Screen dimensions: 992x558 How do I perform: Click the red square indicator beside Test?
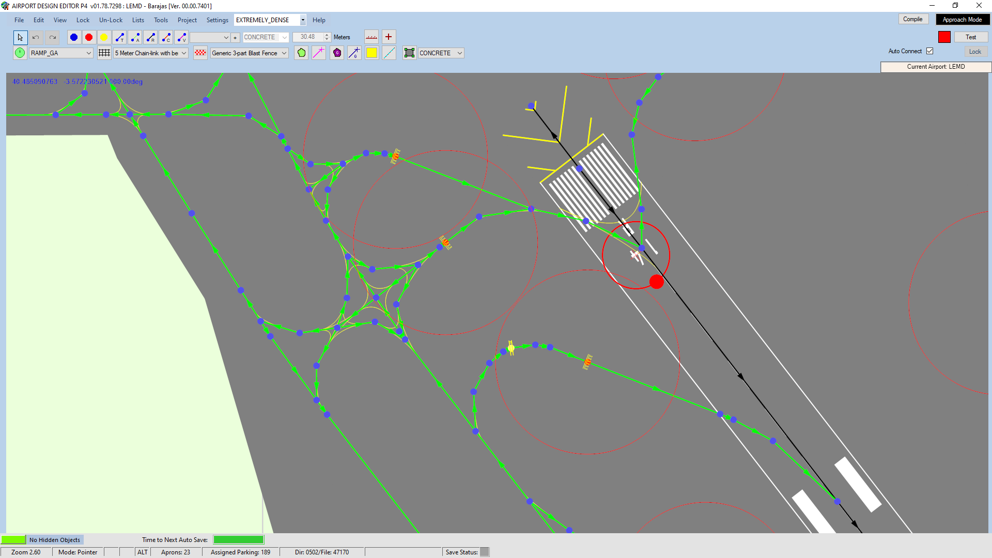point(944,37)
